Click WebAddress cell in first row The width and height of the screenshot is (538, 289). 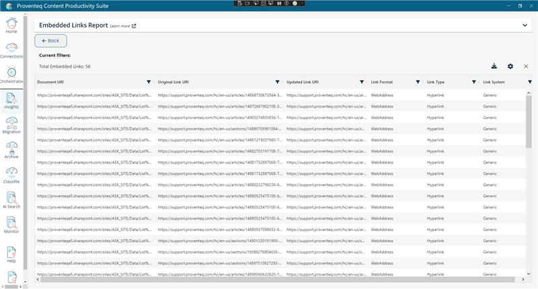point(382,95)
